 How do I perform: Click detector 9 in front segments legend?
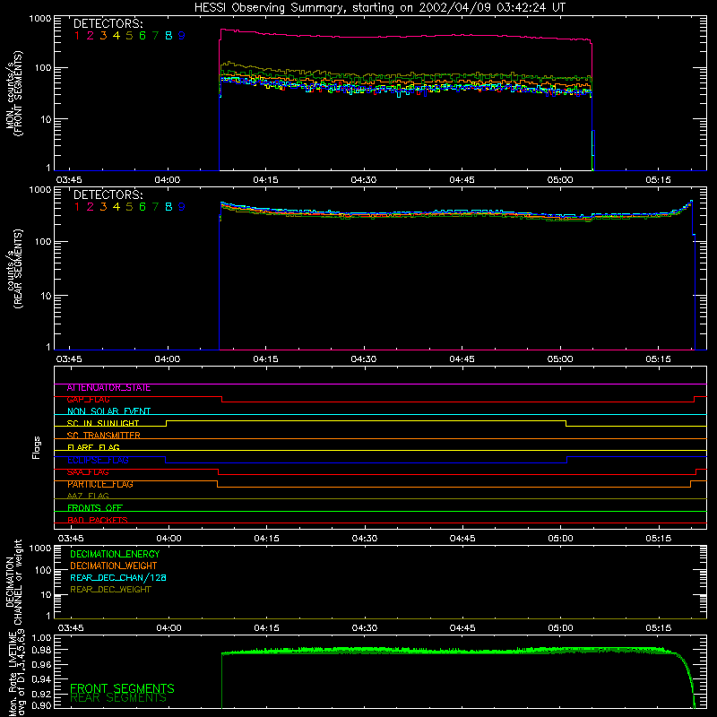click(182, 36)
